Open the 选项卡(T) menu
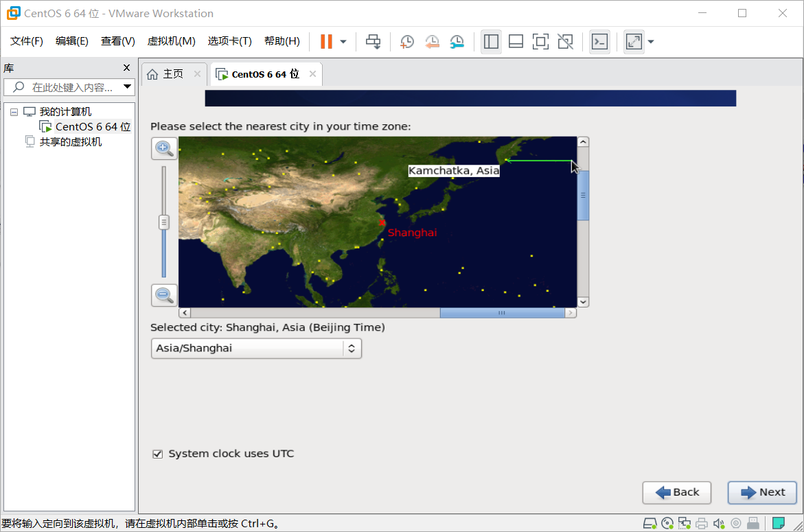This screenshot has width=804, height=532. [x=230, y=41]
